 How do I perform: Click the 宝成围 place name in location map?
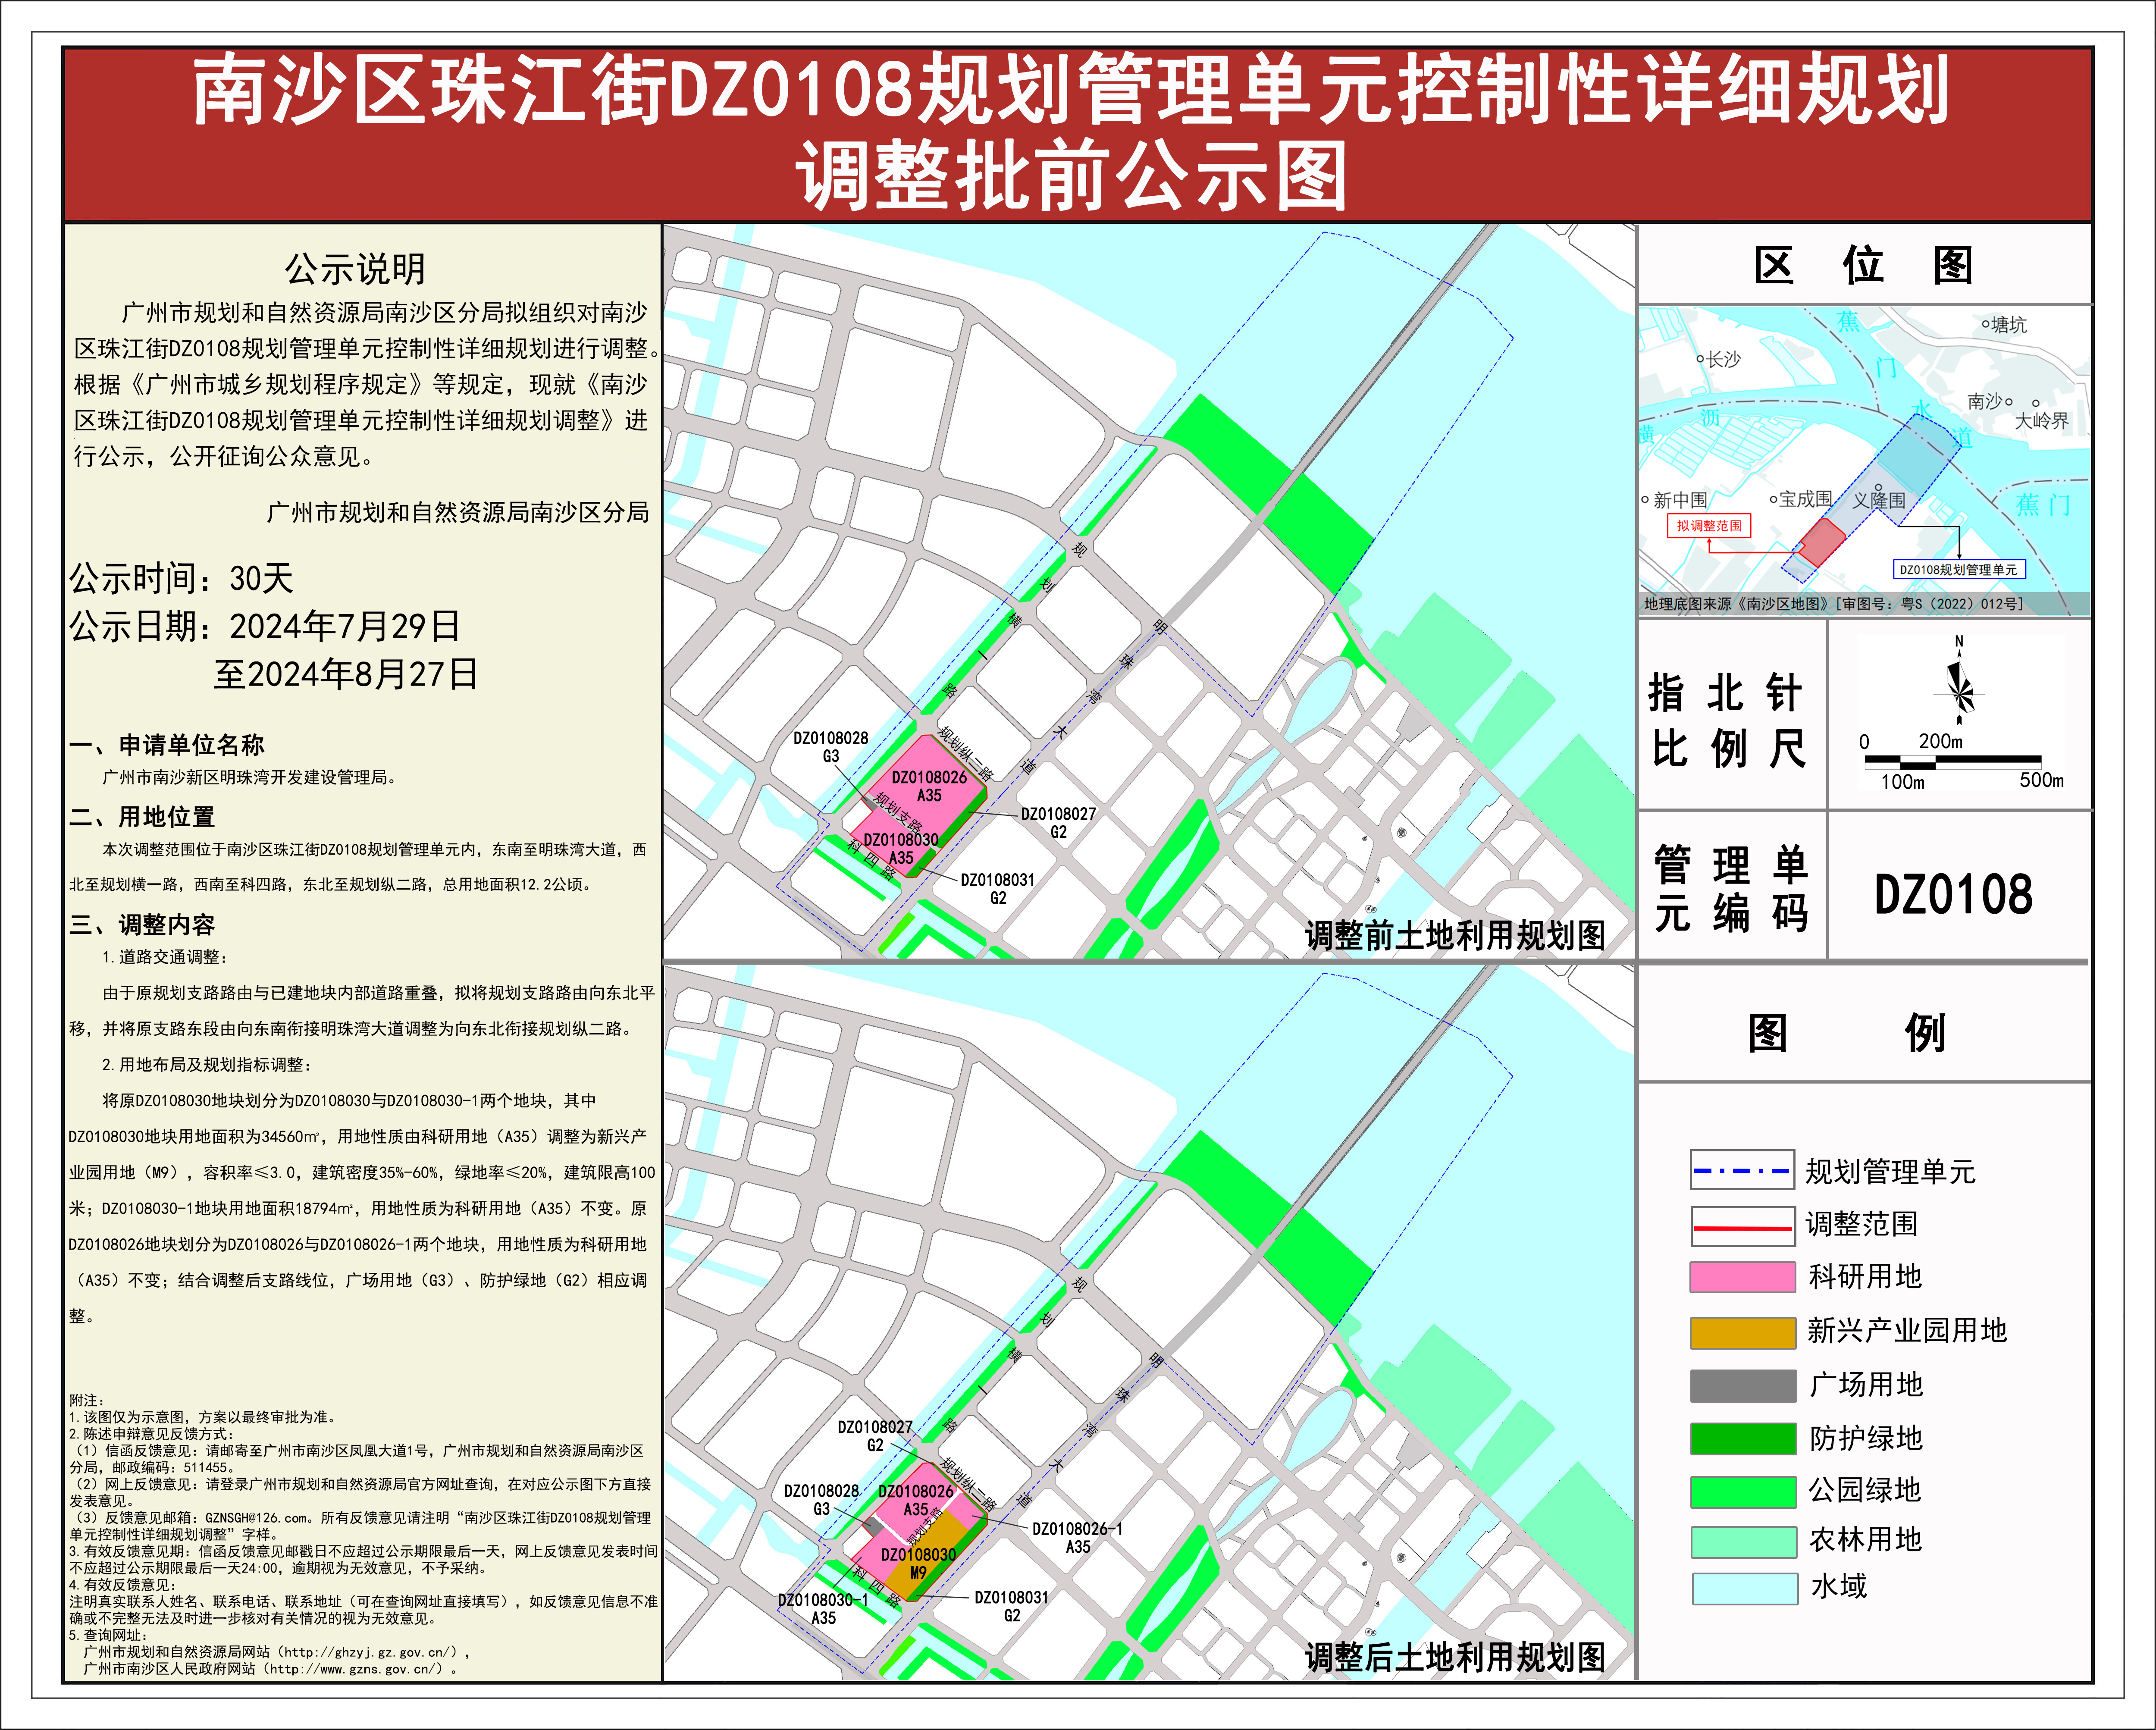pos(1806,499)
